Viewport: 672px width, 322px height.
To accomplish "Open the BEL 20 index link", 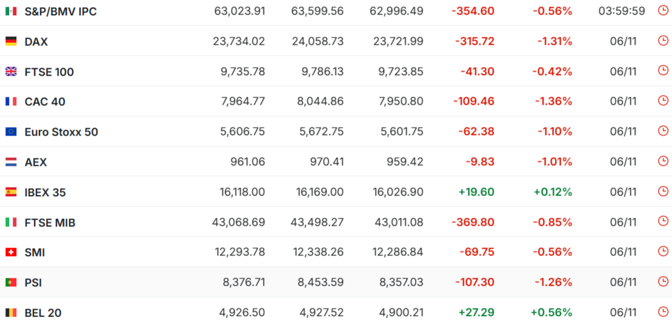I will pyautogui.click(x=43, y=313).
